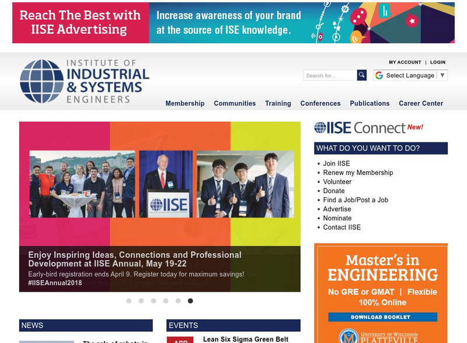Select the sixth active carousel dot
Image resolution: width=467 pixels, height=343 pixels.
tap(190, 301)
